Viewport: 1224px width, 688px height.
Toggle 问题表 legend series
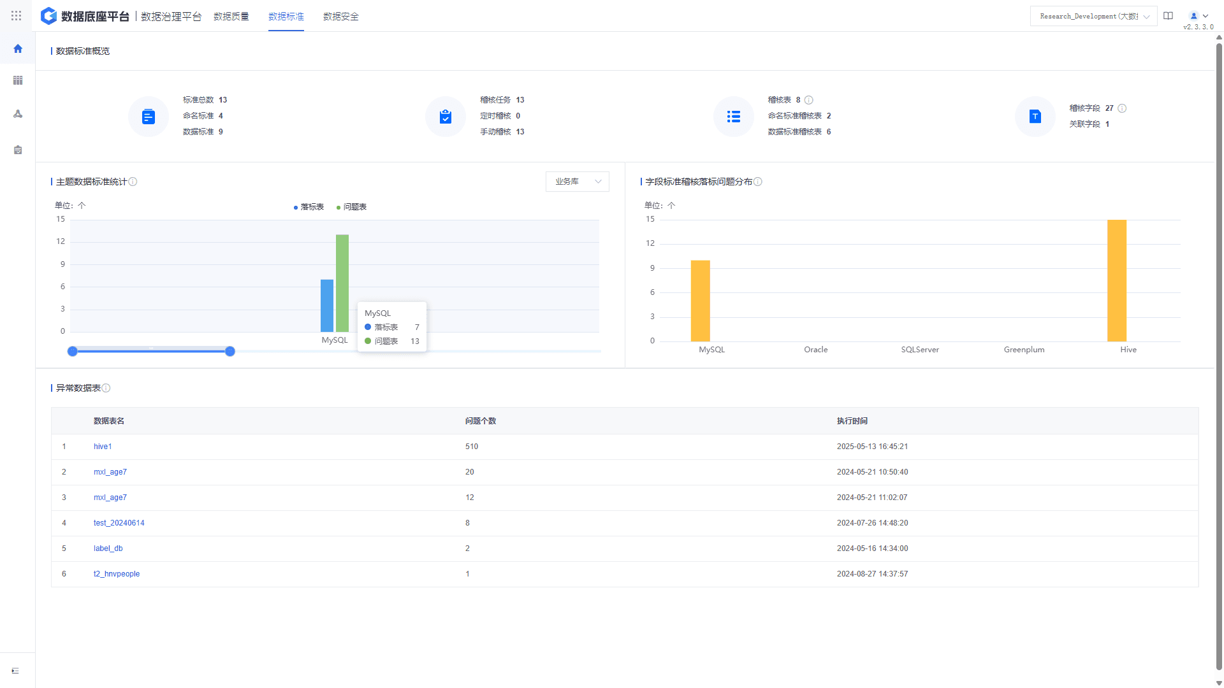tap(351, 207)
